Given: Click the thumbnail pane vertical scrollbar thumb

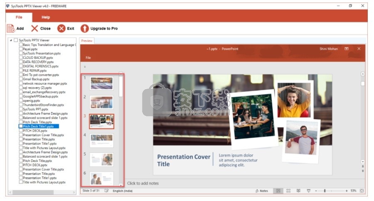Looking at the screenshot, I should click(x=121, y=86).
